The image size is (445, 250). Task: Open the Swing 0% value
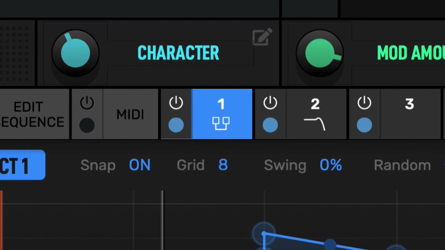(x=331, y=165)
